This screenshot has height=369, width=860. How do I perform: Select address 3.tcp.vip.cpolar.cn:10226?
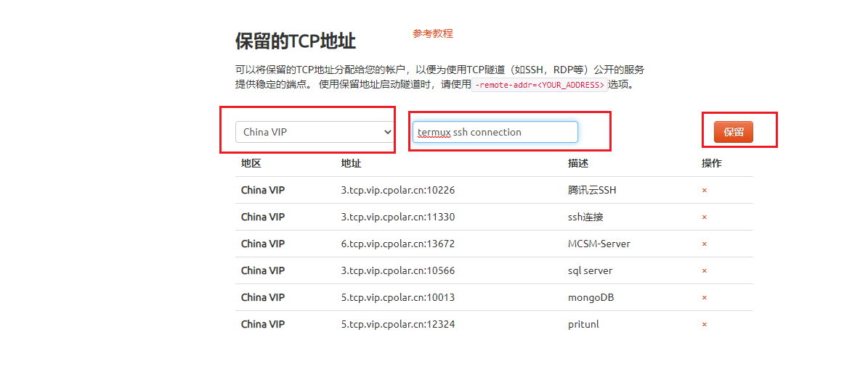click(x=397, y=191)
